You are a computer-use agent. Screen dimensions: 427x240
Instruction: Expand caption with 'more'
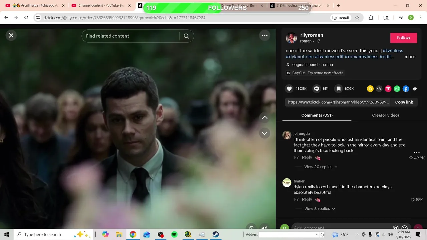410,57
